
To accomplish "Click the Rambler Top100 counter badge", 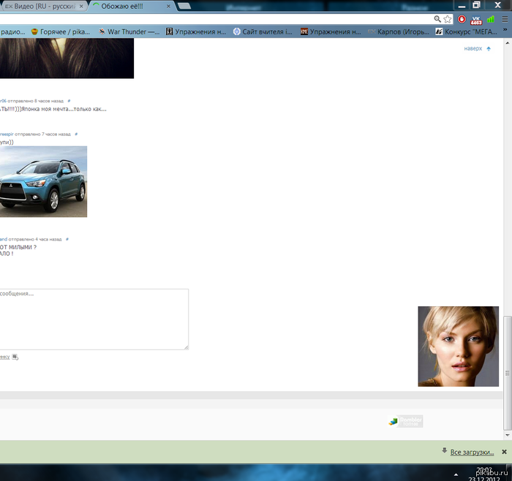I will point(405,421).
